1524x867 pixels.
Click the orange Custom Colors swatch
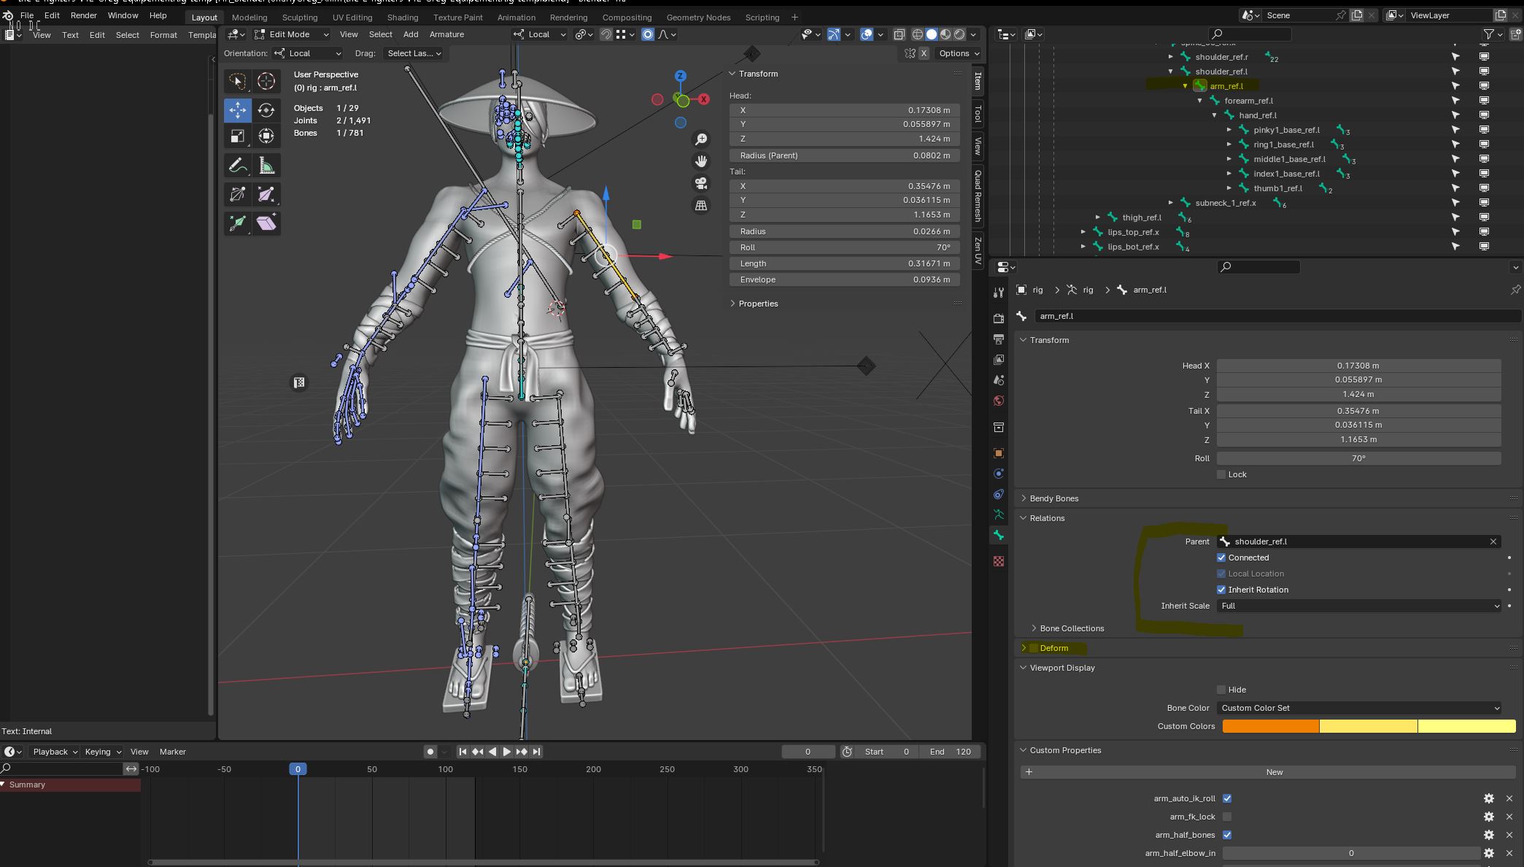(1270, 726)
